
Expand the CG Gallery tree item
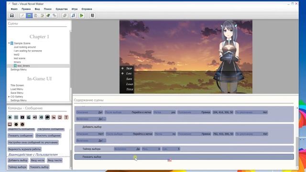click(x=9, y=97)
